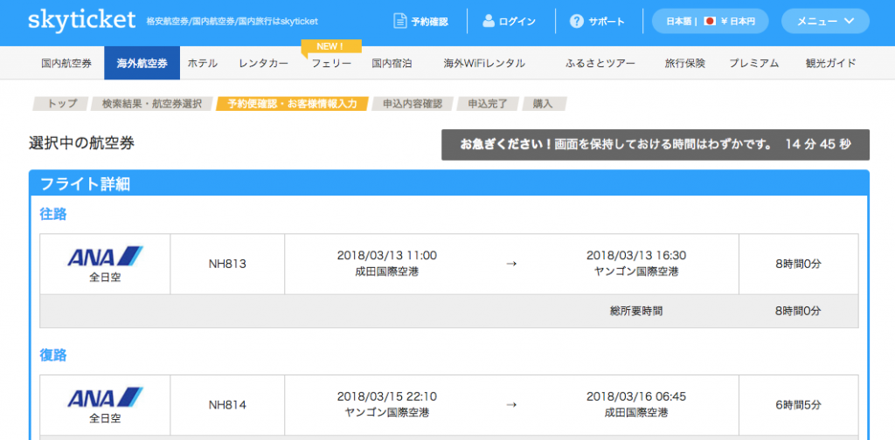Expand the メニュー dropdown
The width and height of the screenshot is (895, 440).
pos(824,21)
